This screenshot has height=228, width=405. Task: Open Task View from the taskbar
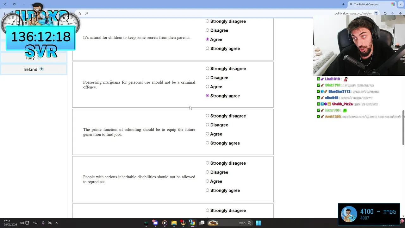[x=202, y=223]
